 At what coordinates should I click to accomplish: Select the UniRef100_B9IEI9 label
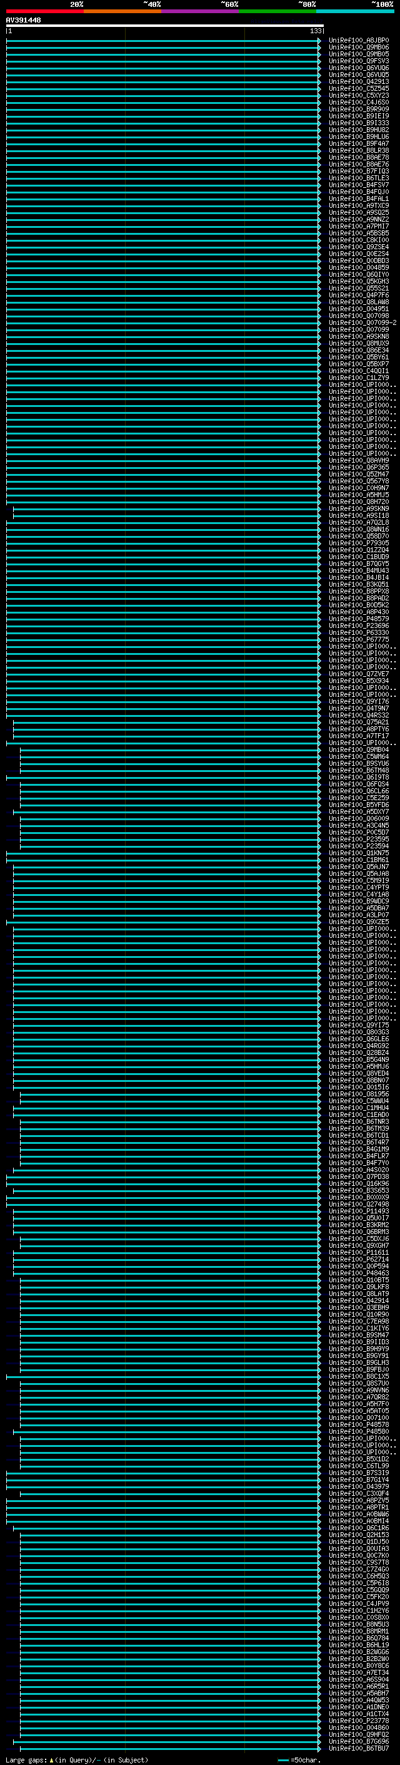coord(358,116)
